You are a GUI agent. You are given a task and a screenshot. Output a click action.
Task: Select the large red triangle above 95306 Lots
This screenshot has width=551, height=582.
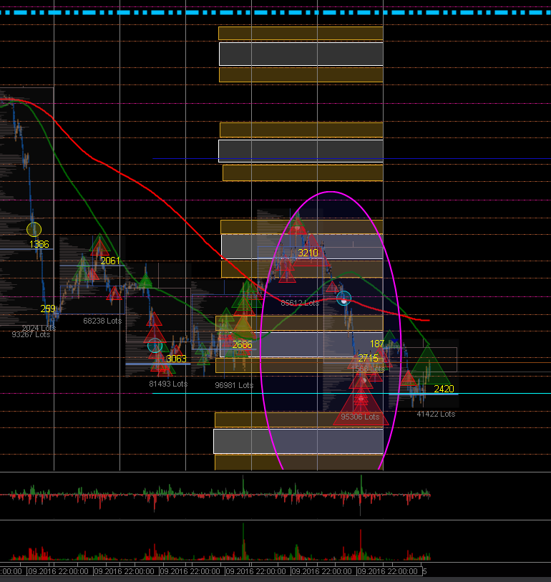click(x=361, y=402)
